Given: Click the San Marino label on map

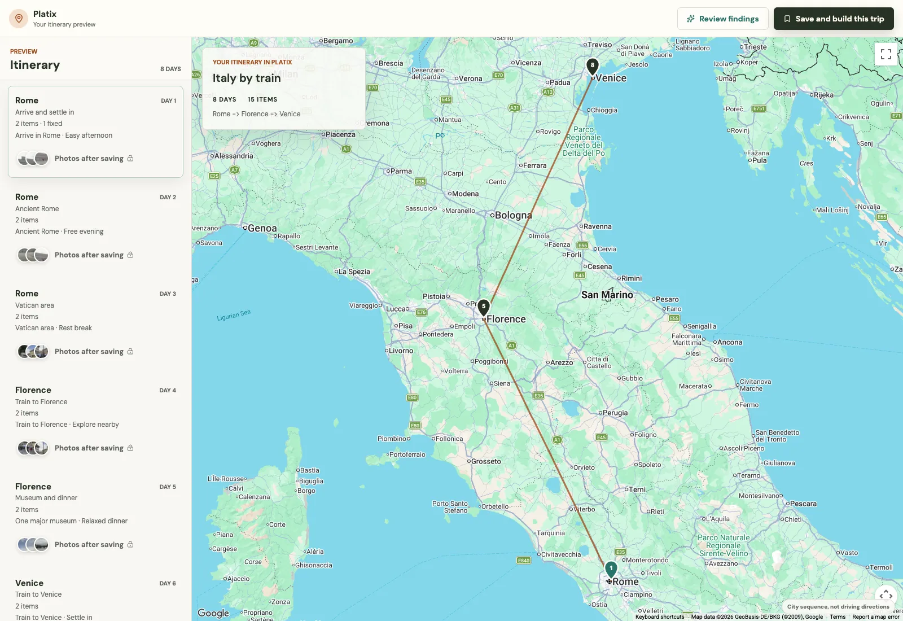Looking at the screenshot, I should [607, 295].
